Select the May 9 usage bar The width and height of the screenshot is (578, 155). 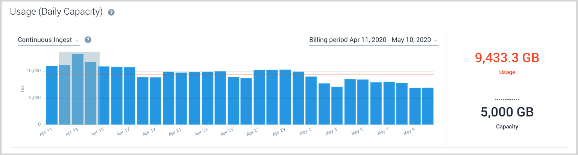coord(415,106)
